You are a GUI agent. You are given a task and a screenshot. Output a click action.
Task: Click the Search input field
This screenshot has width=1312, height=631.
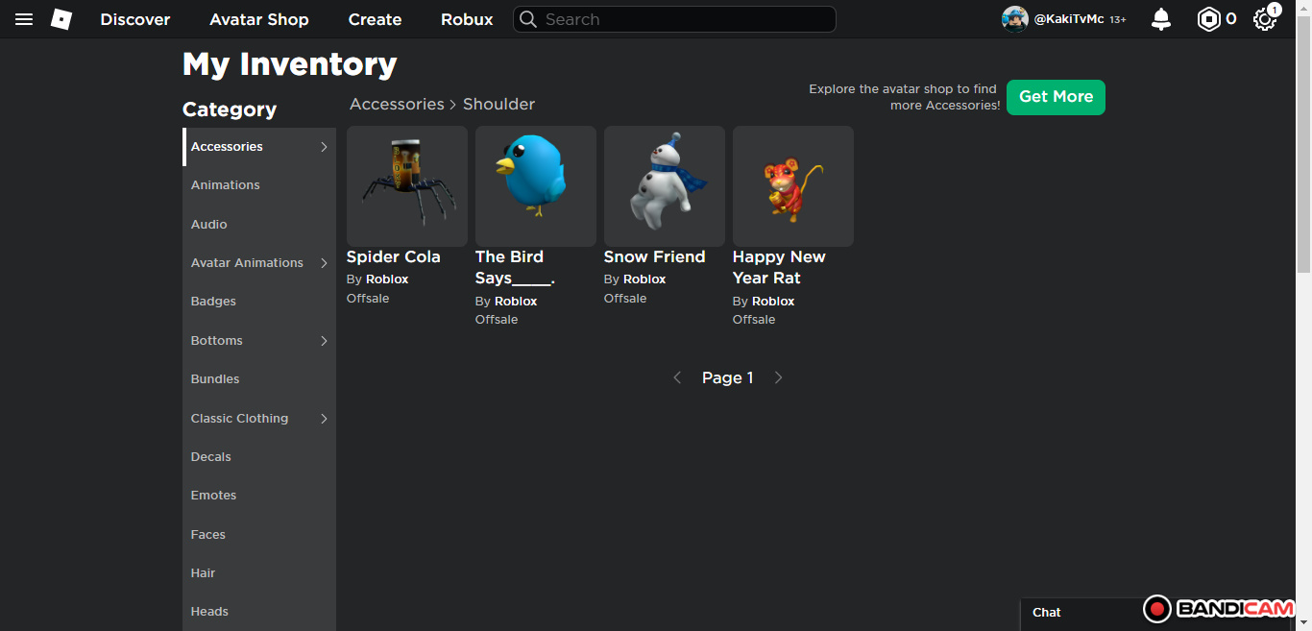pos(682,19)
